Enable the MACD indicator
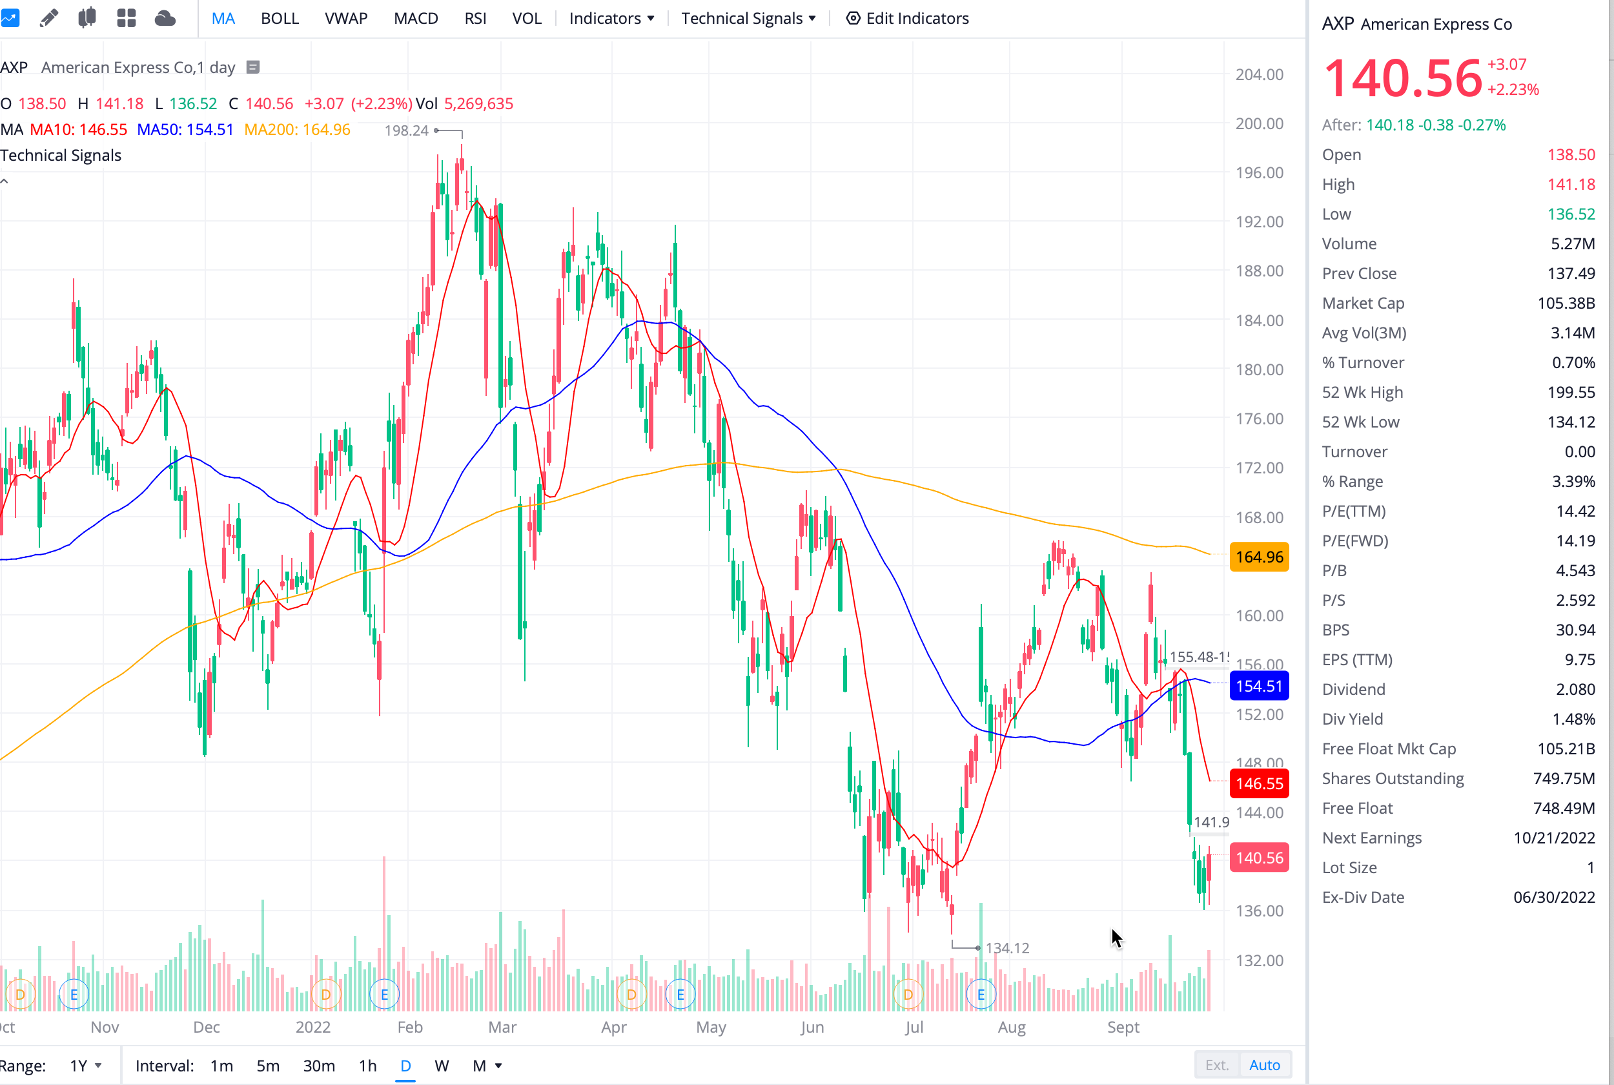Image resolution: width=1614 pixels, height=1085 pixels. [416, 19]
